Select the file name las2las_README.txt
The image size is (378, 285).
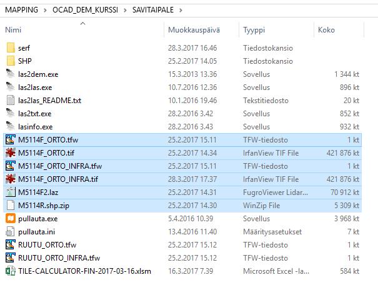pos(49,100)
